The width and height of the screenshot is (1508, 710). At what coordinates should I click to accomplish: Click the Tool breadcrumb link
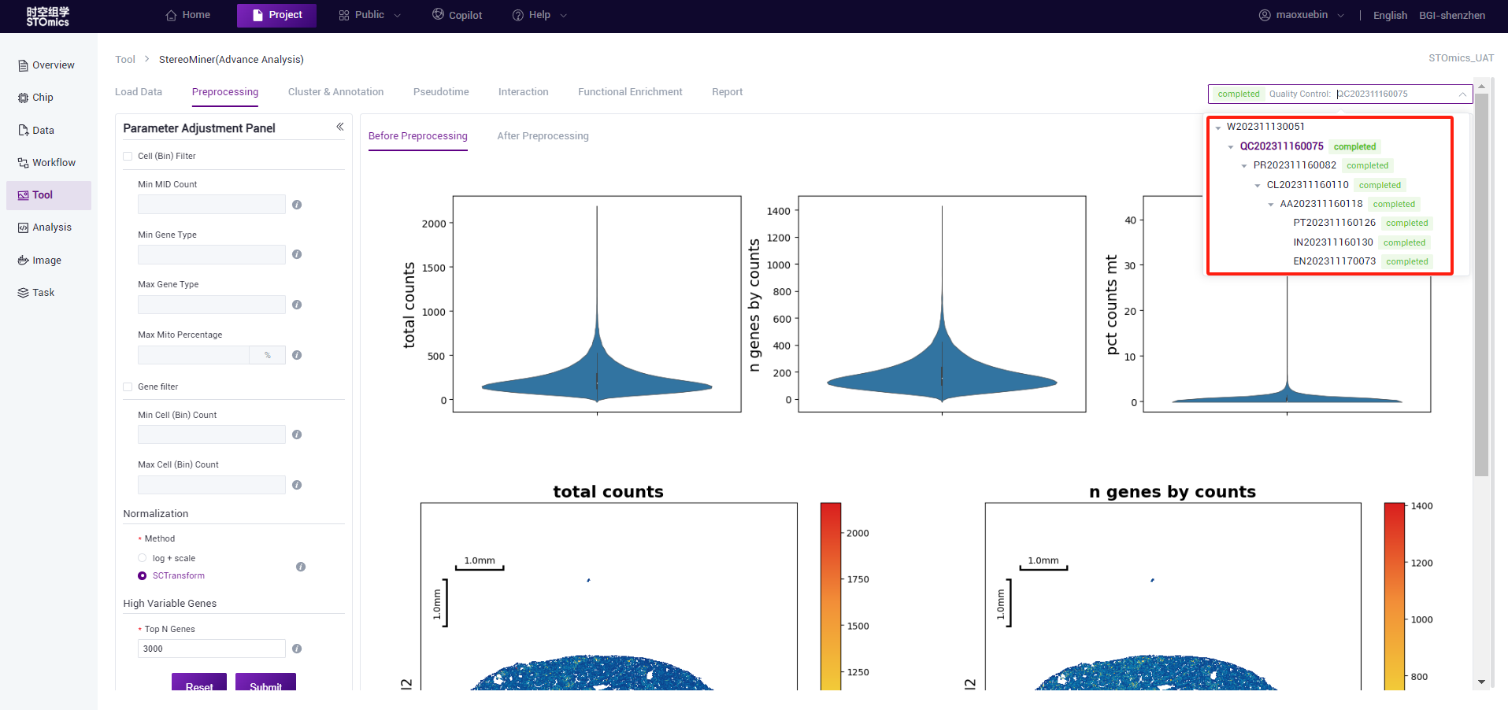click(125, 60)
